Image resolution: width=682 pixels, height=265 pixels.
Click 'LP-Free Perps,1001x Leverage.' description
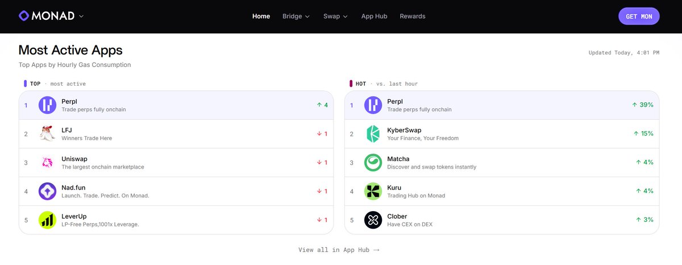click(x=100, y=225)
